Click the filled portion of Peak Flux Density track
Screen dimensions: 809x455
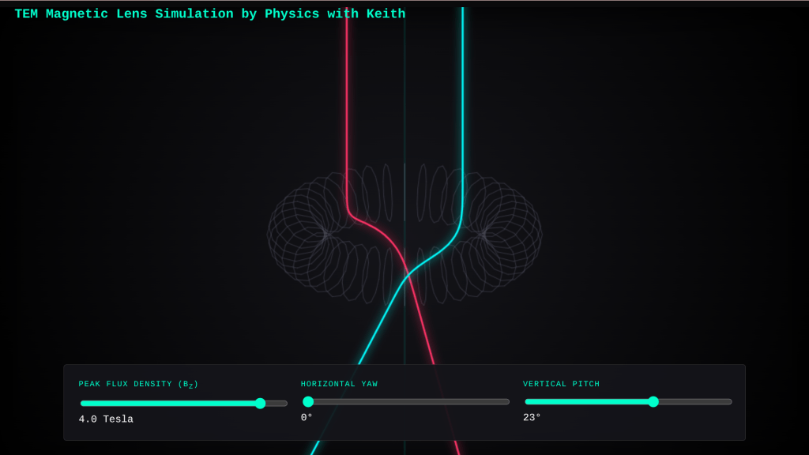(166, 403)
